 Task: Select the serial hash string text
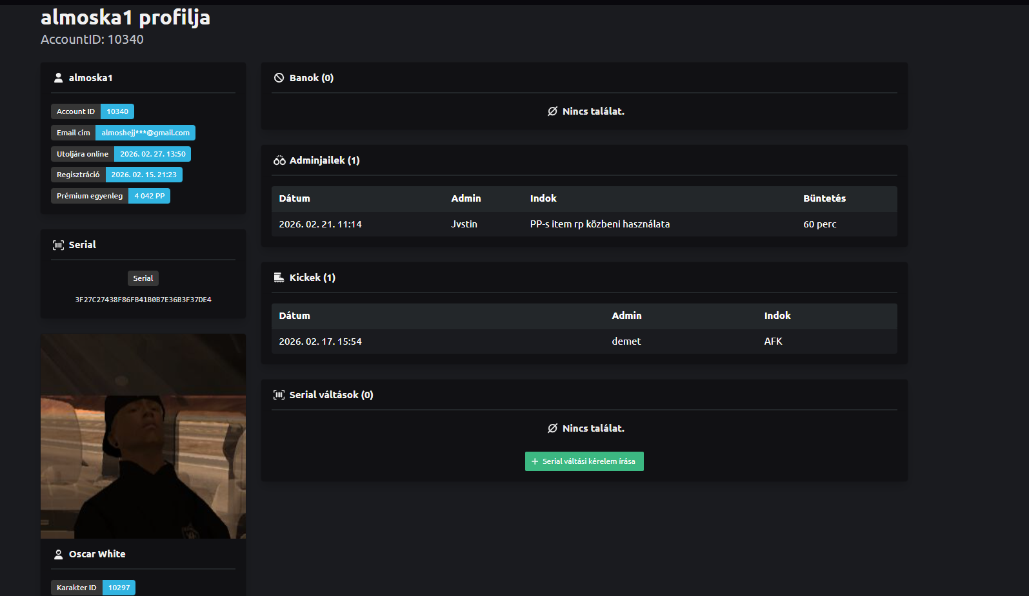coord(143,300)
